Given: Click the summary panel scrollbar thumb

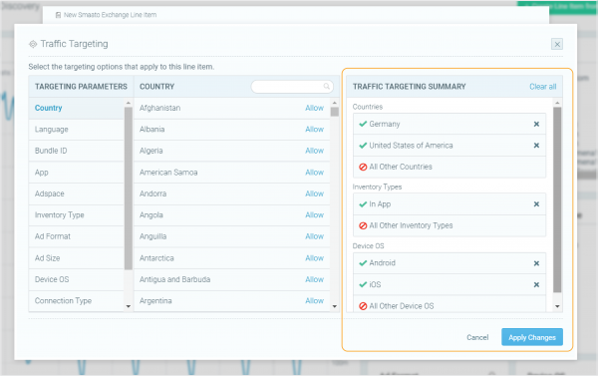Looking at the screenshot, I should [557, 199].
